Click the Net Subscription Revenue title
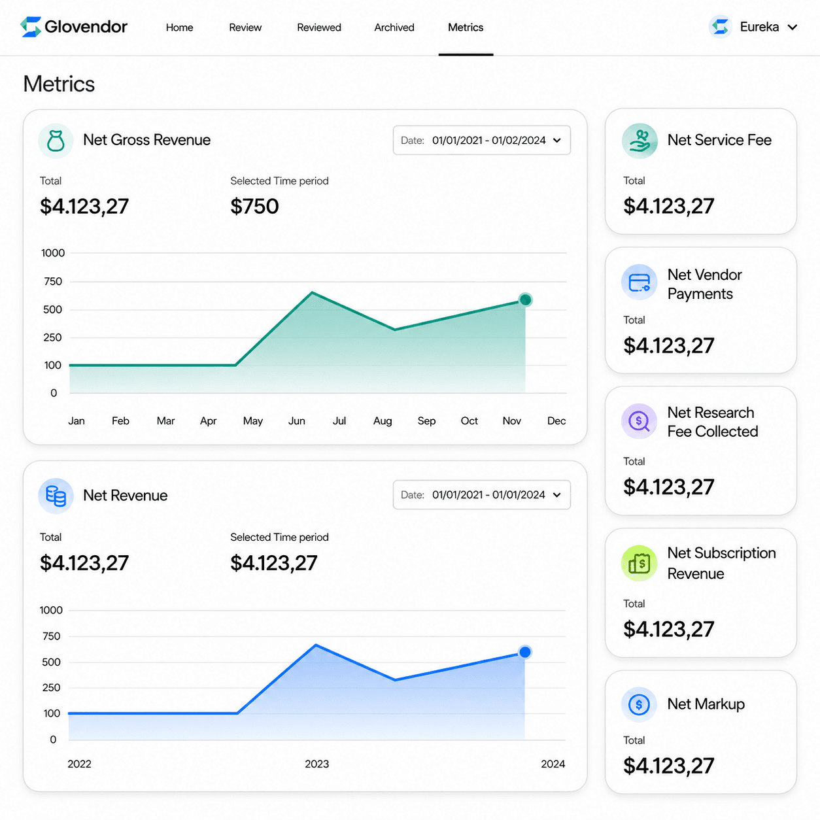 coord(721,563)
